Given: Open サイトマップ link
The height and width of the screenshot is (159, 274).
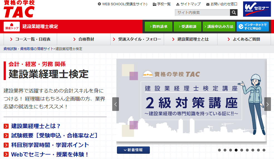Looking at the screenshot, I should 188,4.
